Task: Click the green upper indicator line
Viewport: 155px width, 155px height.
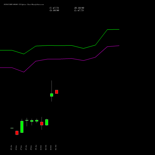Action: click(x=60, y=46)
